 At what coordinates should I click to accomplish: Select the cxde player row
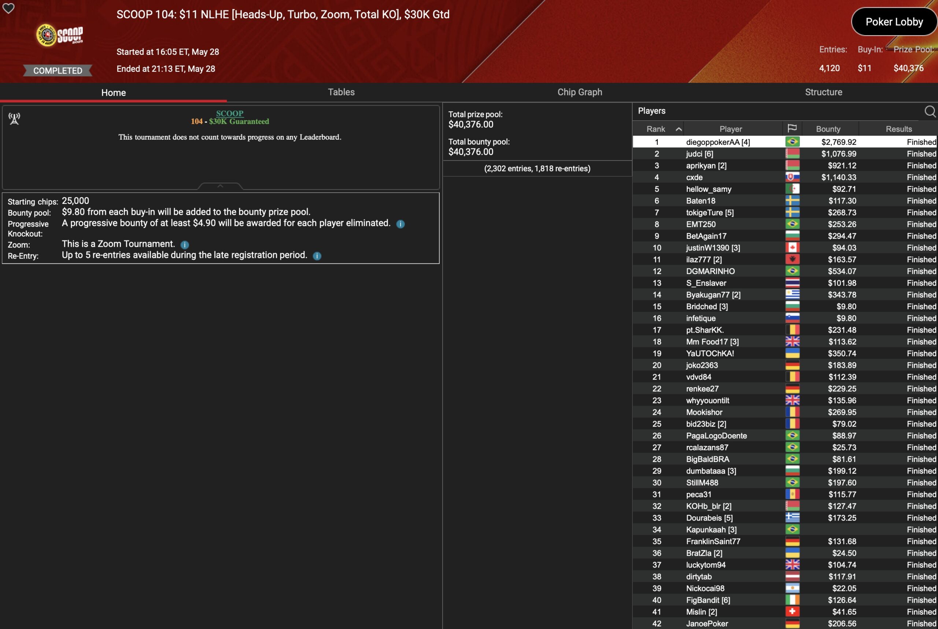694,177
